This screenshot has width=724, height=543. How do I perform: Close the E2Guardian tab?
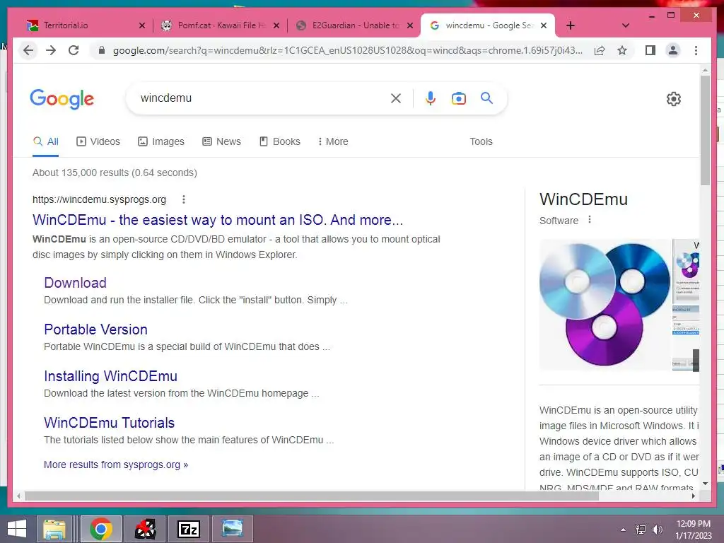point(409,25)
